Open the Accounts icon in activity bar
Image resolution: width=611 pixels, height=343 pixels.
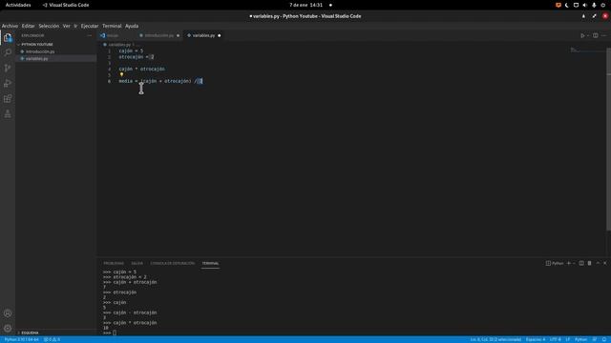click(x=8, y=313)
